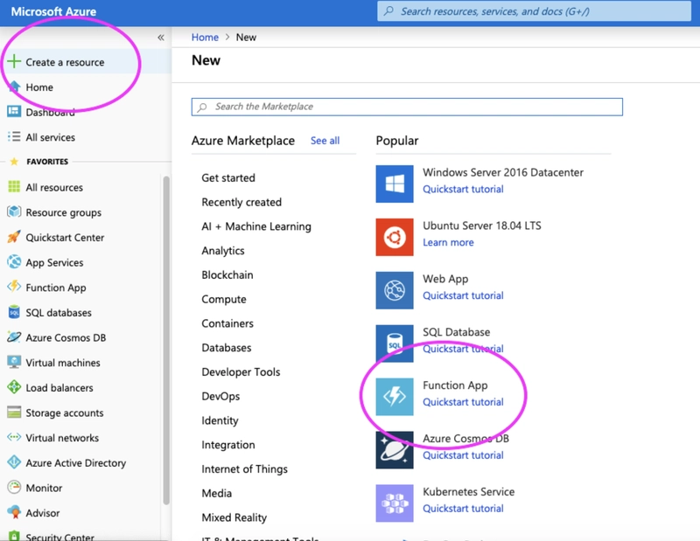Open Web App Quickstart tutorial link
Viewport: 700px width, 541px height.
pos(463,295)
